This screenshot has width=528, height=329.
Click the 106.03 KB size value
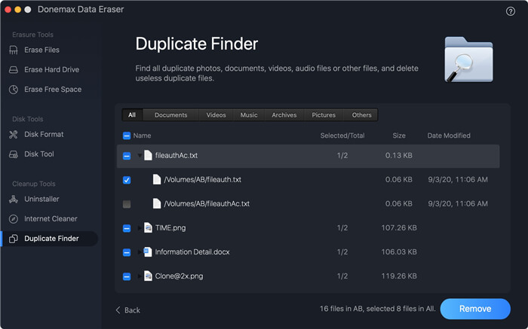[399, 252]
